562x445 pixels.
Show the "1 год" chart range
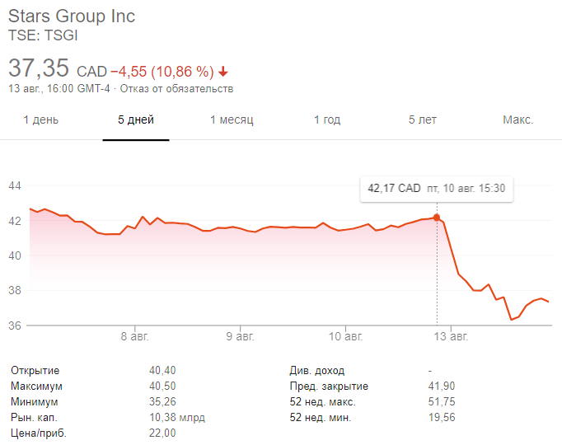tap(327, 120)
